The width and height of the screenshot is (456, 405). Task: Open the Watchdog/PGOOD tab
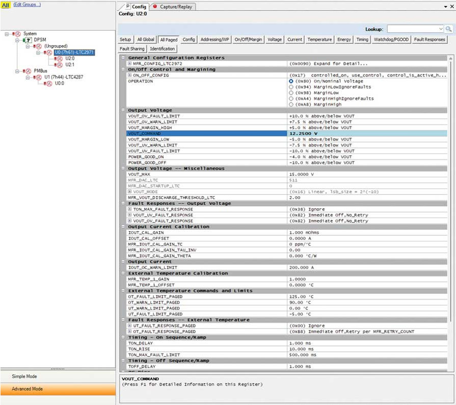pyautogui.click(x=391, y=40)
